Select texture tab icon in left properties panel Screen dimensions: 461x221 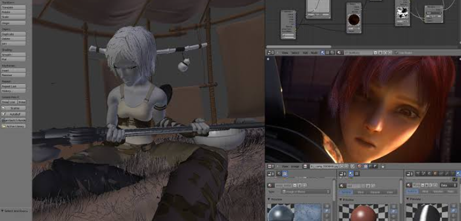tap(285, 174)
